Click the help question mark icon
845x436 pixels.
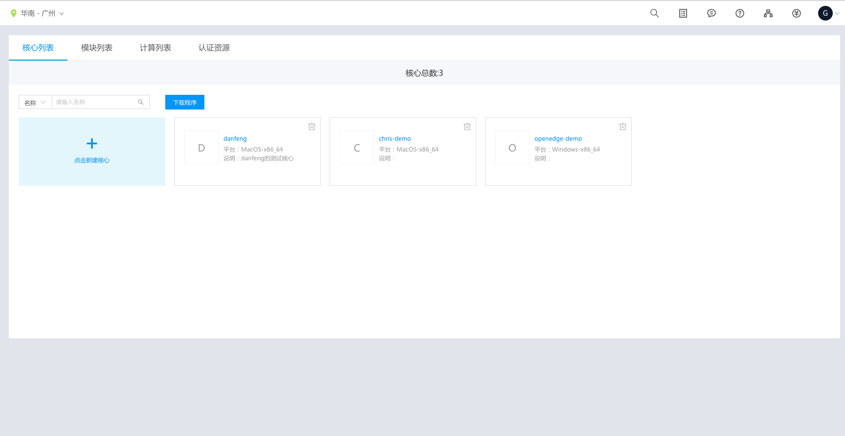click(x=739, y=13)
